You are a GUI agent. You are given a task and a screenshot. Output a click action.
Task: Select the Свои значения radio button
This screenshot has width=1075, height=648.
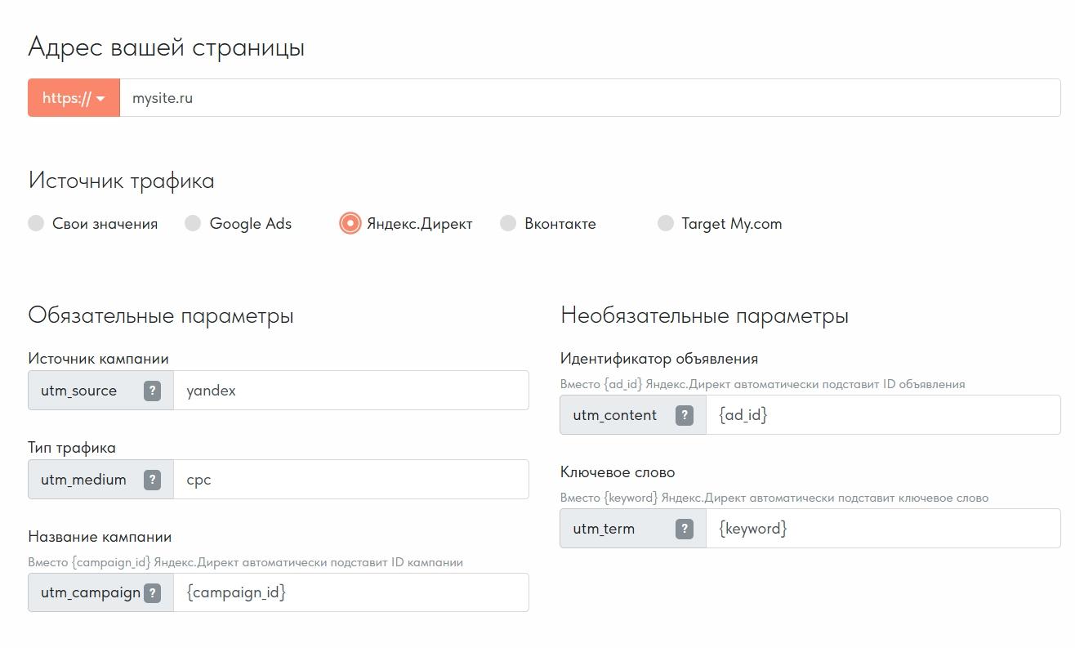pos(36,223)
